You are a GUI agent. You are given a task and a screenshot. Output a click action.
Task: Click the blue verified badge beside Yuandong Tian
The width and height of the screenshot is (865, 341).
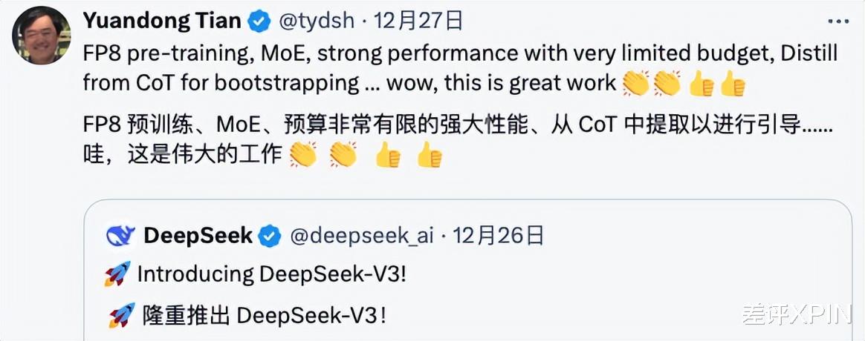pyautogui.click(x=259, y=21)
